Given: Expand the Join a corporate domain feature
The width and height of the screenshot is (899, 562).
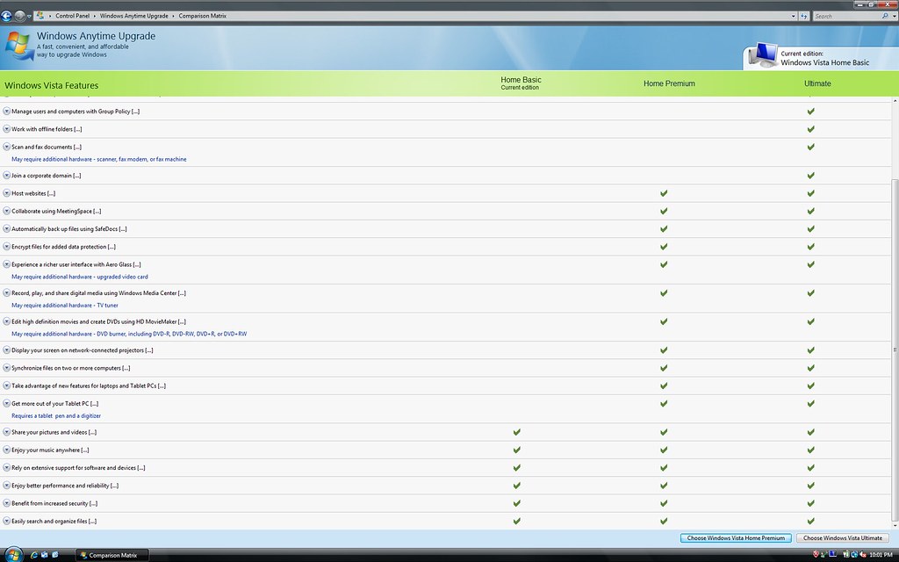Looking at the screenshot, I should [x=7, y=176].
